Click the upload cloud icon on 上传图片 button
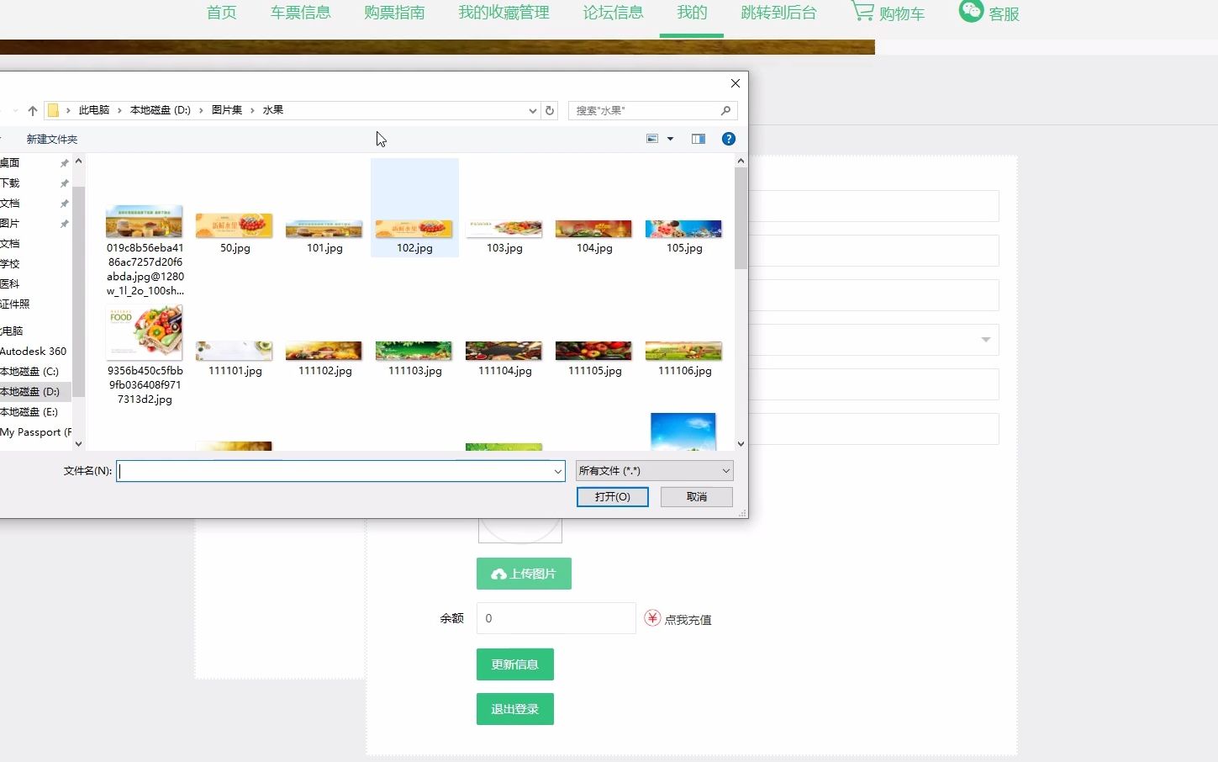 pos(498,574)
